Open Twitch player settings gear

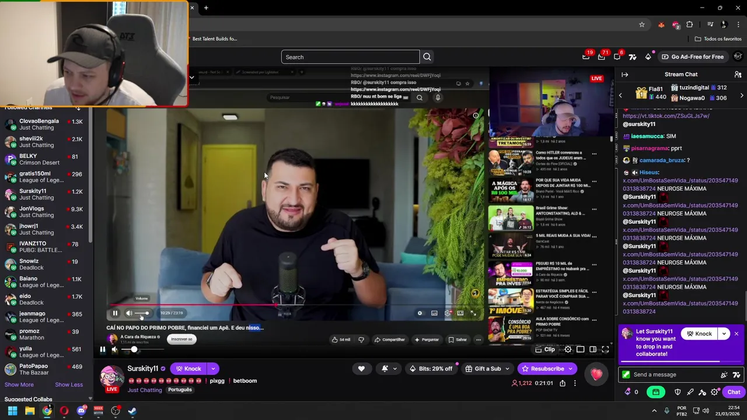(568, 349)
